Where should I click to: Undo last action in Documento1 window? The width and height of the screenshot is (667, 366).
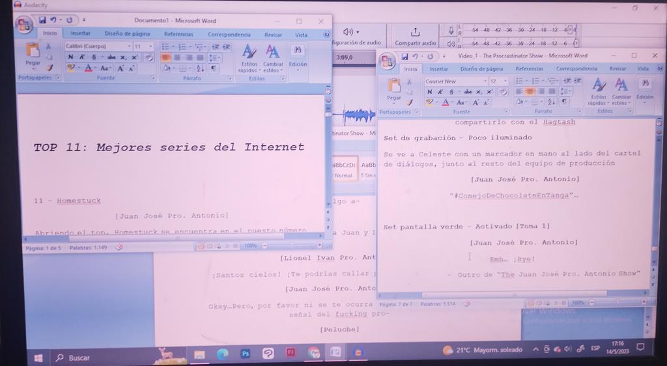[x=53, y=20]
